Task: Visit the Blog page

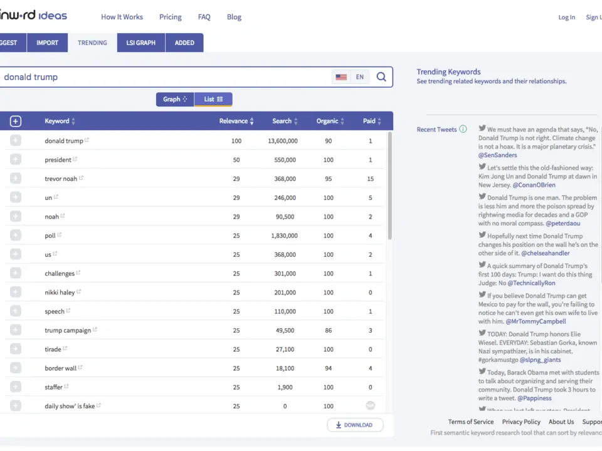Action: point(234,17)
